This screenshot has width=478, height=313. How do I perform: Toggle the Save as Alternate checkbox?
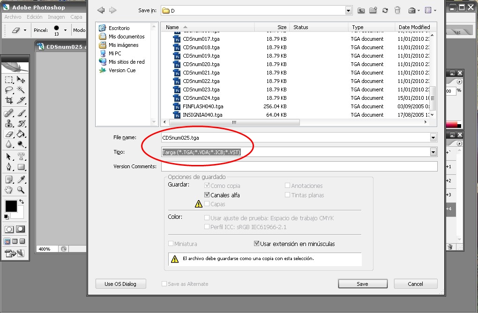pos(164,284)
